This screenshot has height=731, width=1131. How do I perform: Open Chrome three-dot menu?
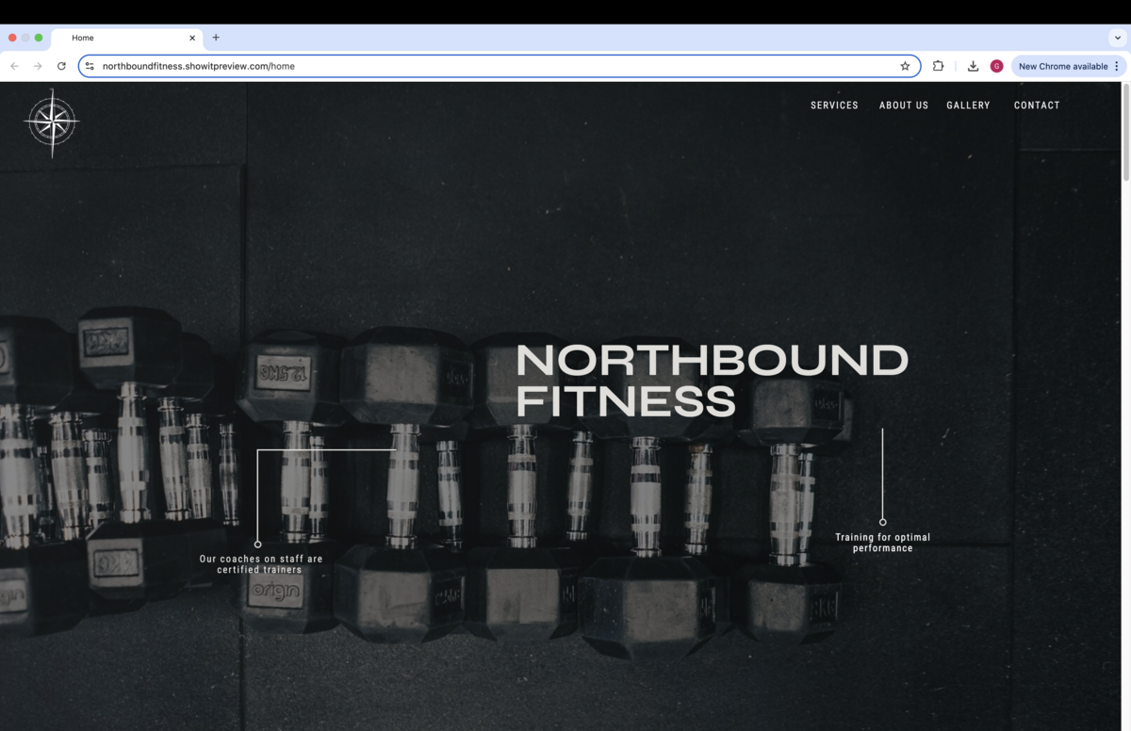(x=1117, y=66)
